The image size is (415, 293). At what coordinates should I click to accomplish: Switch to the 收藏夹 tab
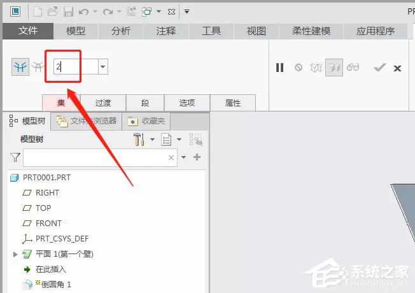(x=146, y=121)
